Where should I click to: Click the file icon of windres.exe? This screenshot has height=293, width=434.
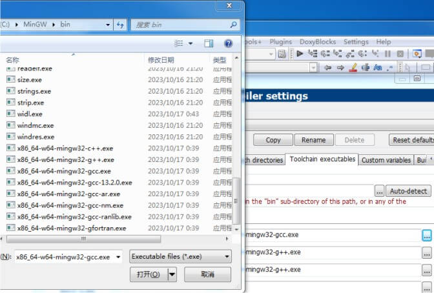[11, 137]
